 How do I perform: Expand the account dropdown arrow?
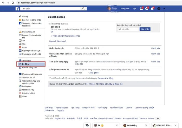[x=164, y=9]
